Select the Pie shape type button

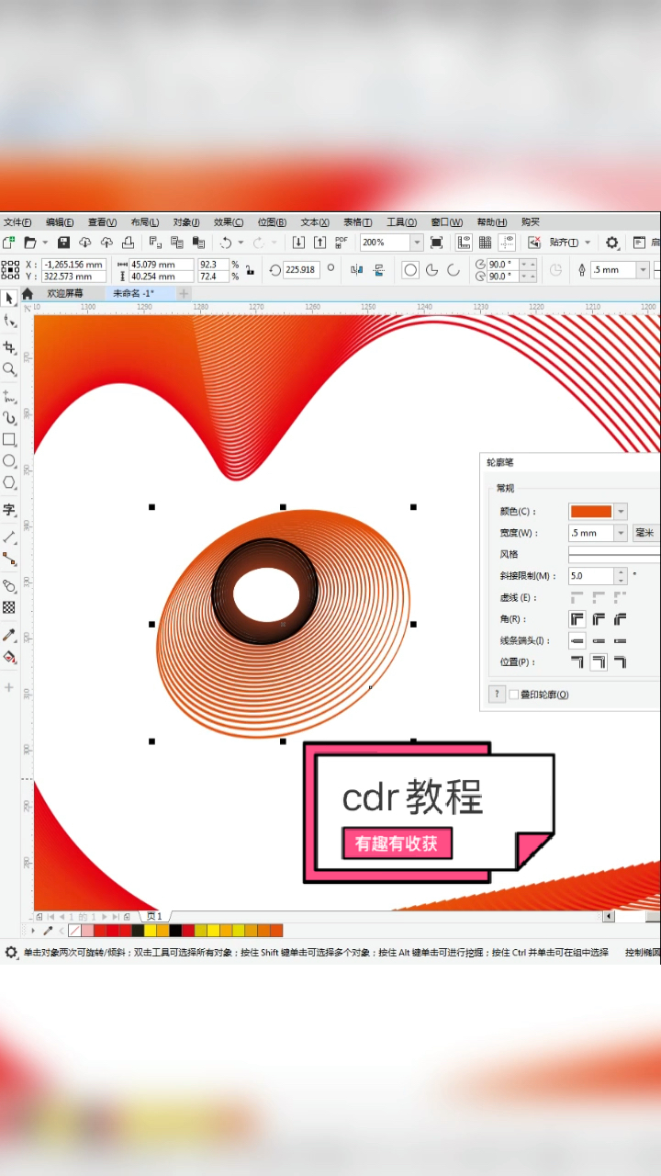tap(431, 270)
